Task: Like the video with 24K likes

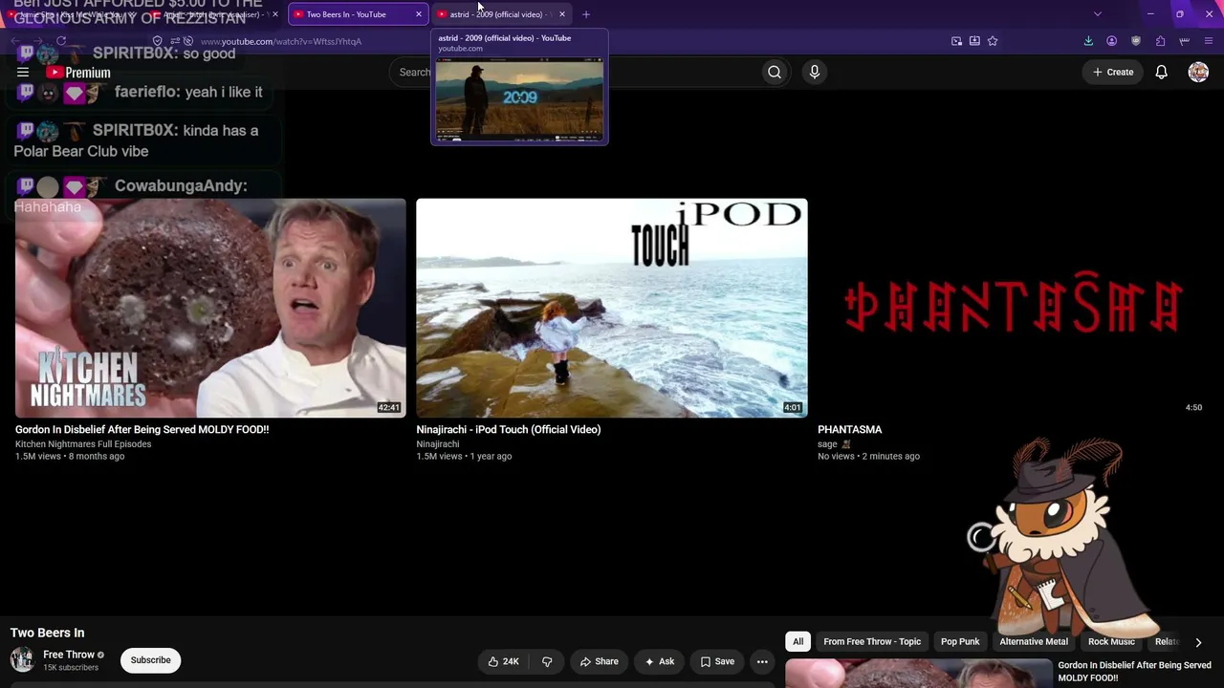Action: (x=503, y=661)
